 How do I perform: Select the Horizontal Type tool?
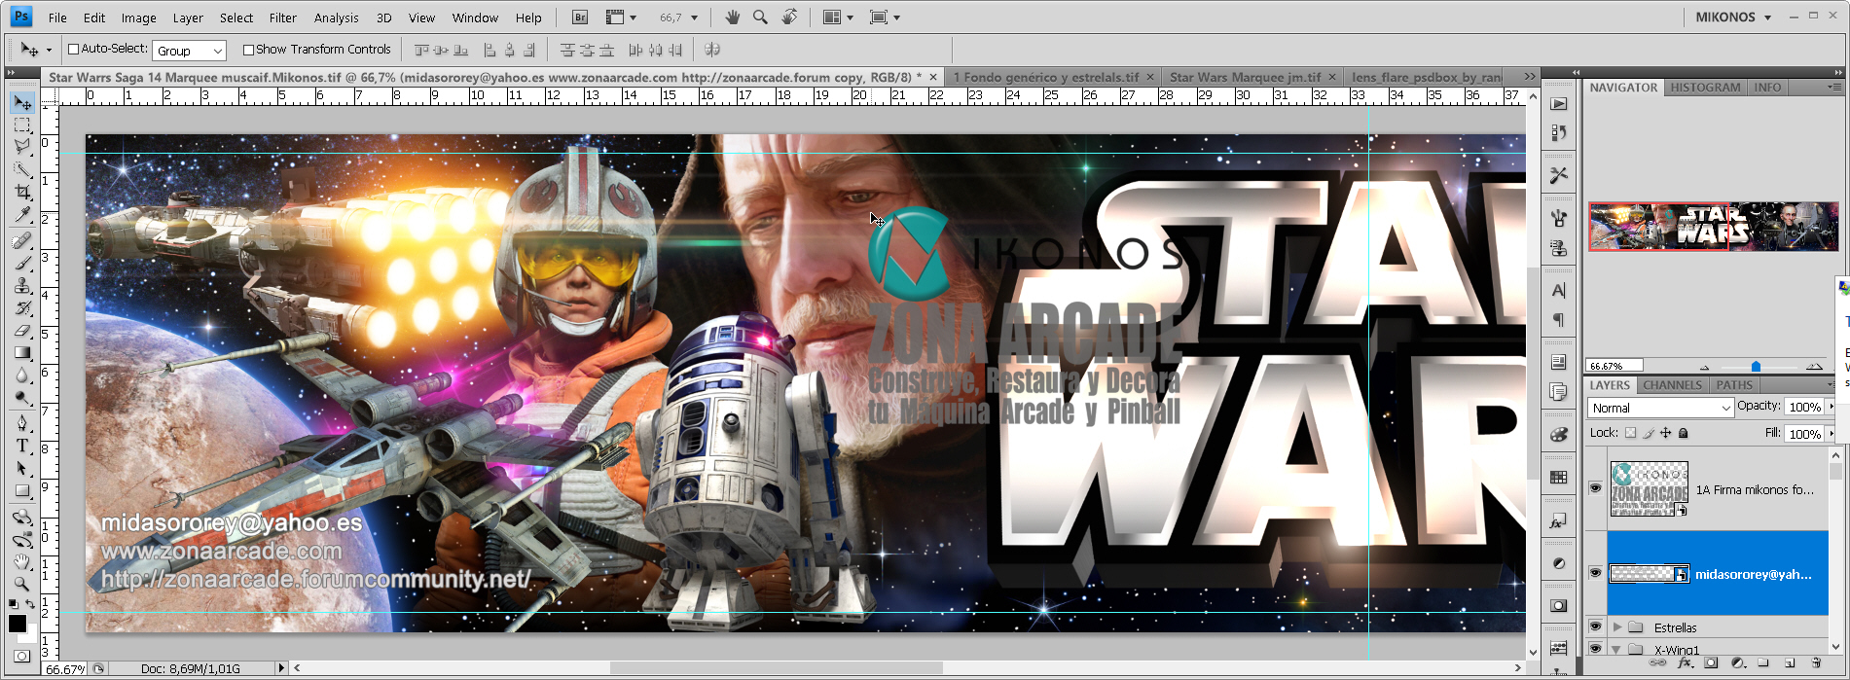pos(21,446)
